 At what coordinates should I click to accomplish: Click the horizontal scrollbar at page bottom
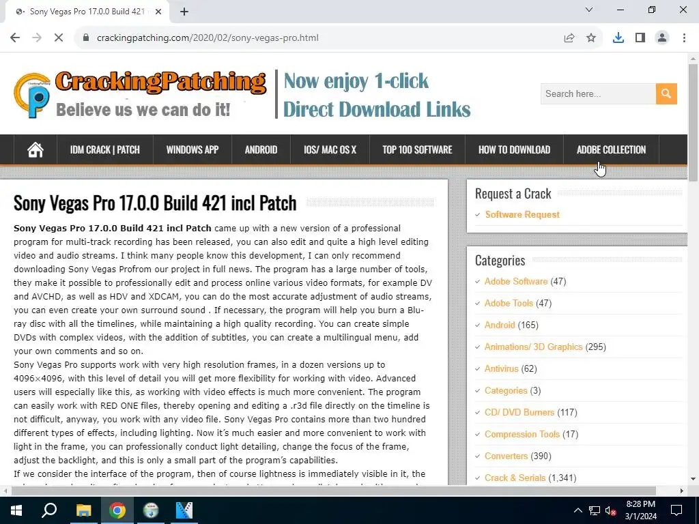(x=333, y=491)
